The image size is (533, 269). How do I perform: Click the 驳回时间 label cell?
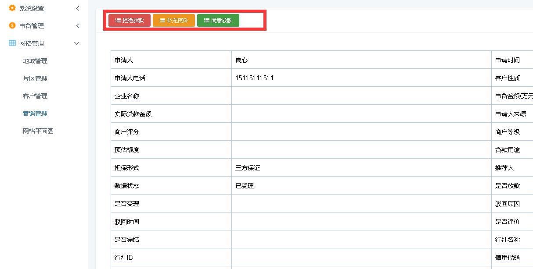point(171,221)
